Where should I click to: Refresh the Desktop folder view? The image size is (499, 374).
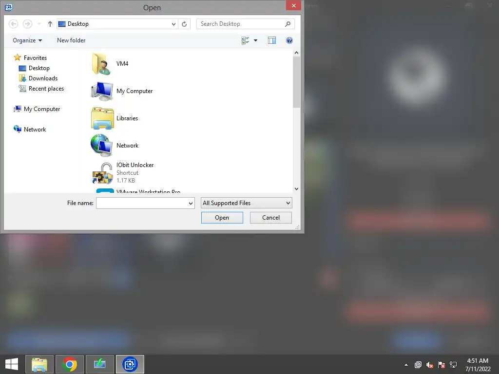point(184,24)
